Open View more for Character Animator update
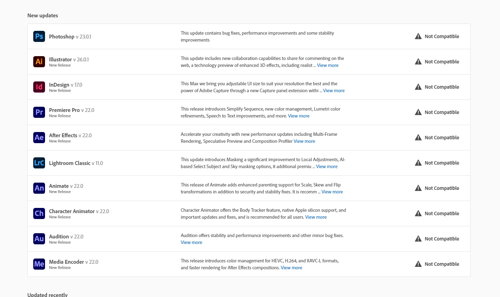 (316, 217)
